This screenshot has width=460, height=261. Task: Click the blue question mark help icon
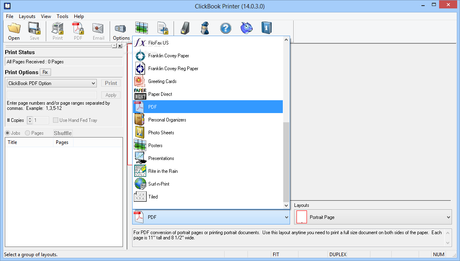pyautogui.click(x=226, y=28)
